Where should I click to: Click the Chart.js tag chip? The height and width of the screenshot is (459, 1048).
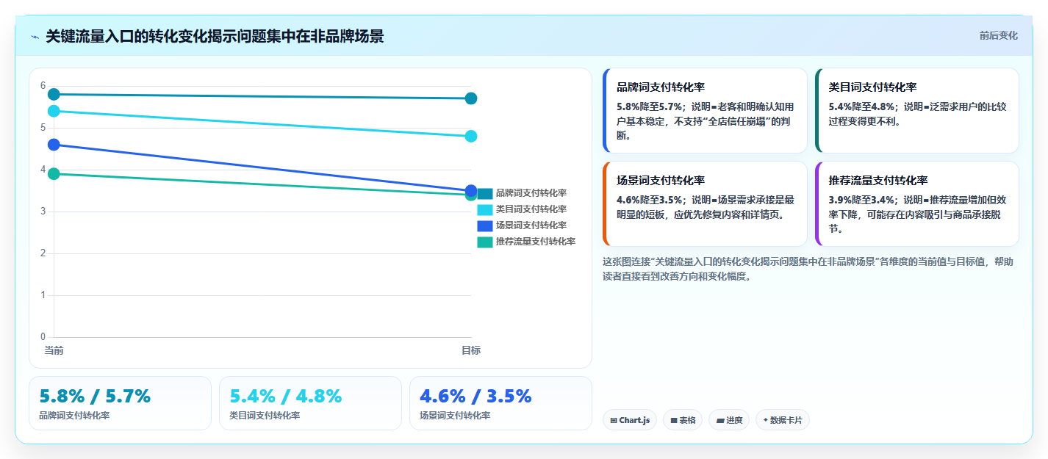630,420
